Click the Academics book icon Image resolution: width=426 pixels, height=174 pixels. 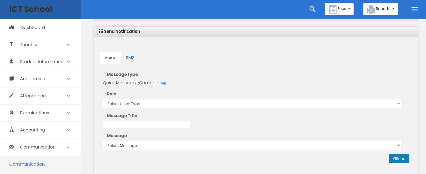click(11, 79)
